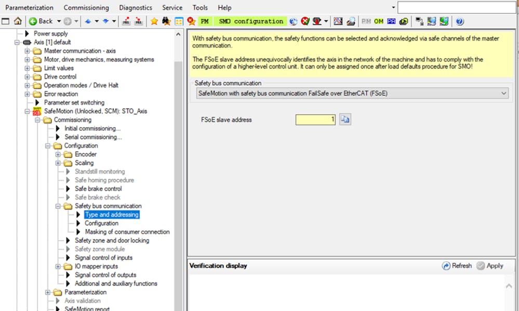Click the network computers connection icon
The height and width of the screenshot is (311, 519).
419,21
